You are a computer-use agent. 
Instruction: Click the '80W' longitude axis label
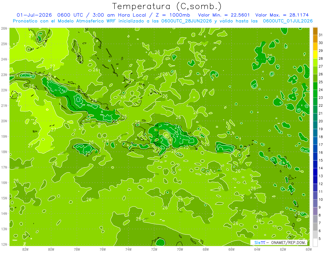click(51, 249)
